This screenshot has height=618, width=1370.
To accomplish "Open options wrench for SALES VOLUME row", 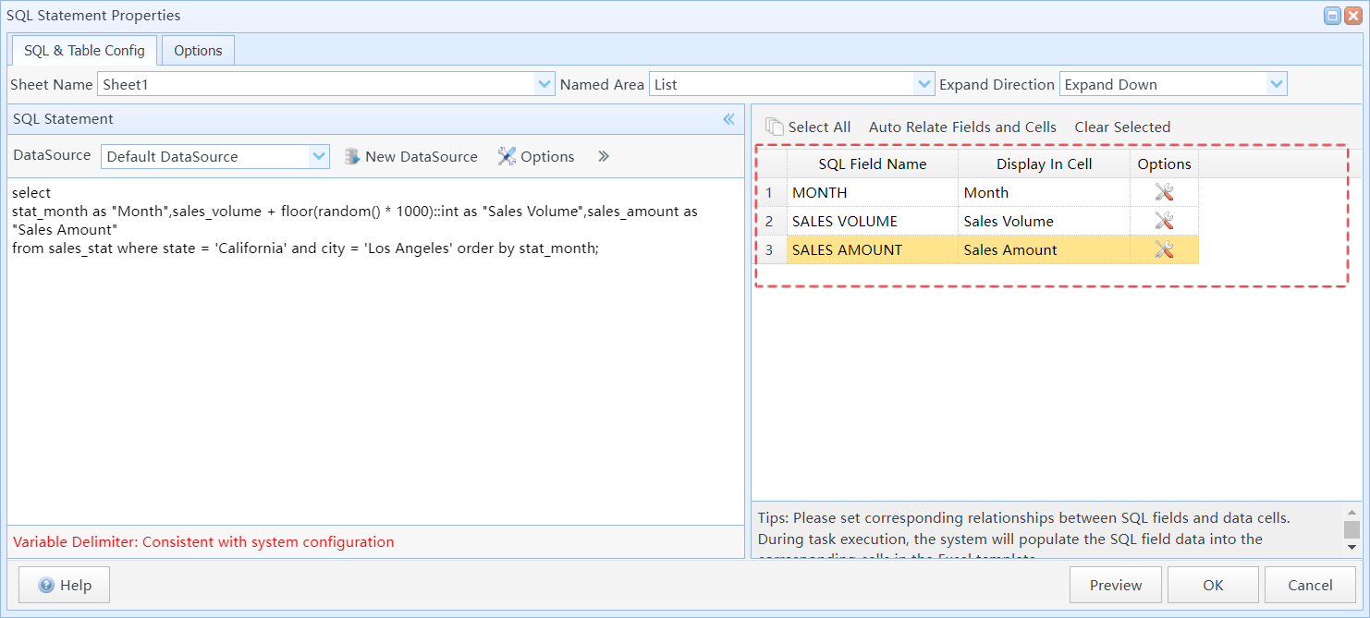I will 1164,220.
